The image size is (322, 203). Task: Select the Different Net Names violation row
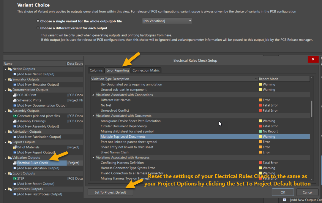[x=205, y=100]
